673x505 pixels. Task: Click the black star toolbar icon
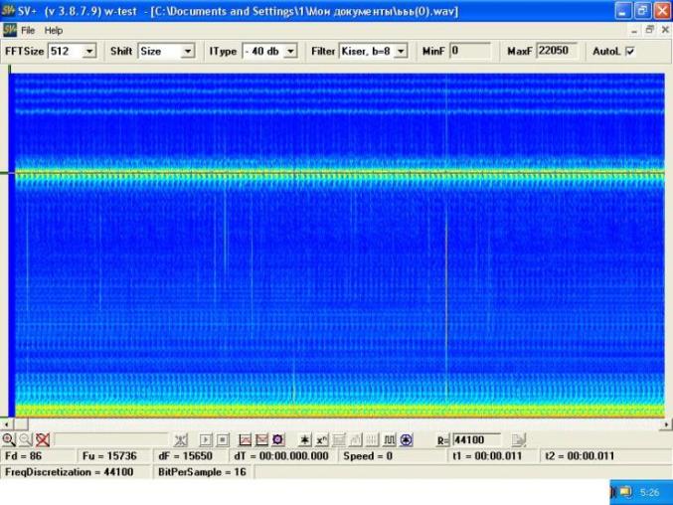point(305,439)
